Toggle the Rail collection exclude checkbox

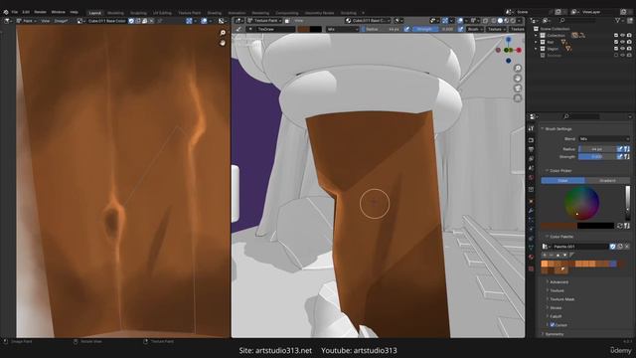click(x=616, y=42)
